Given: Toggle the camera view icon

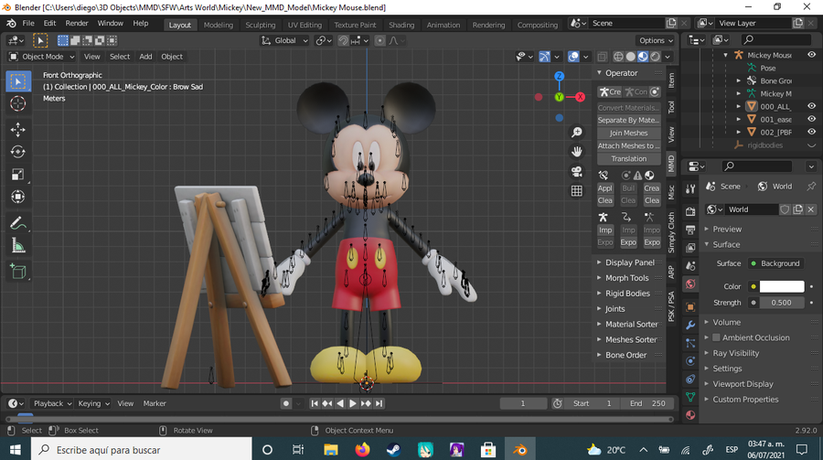Looking at the screenshot, I should [x=577, y=172].
